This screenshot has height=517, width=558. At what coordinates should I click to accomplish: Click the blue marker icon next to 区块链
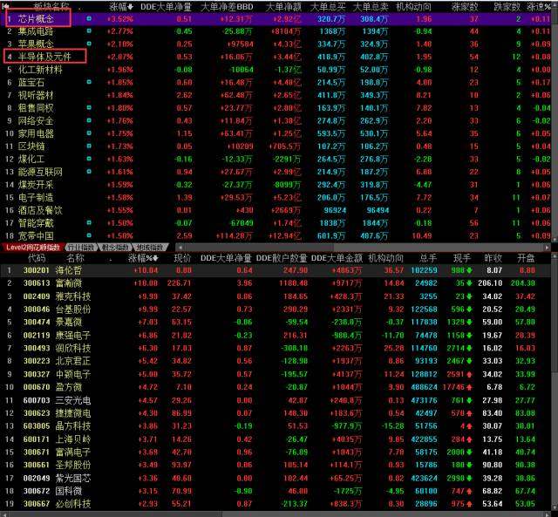point(89,146)
